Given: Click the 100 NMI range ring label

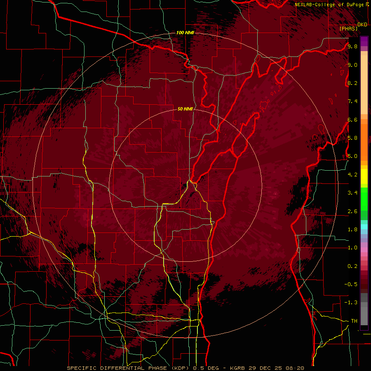Looking at the screenshot, I should [x=185, y=33].
